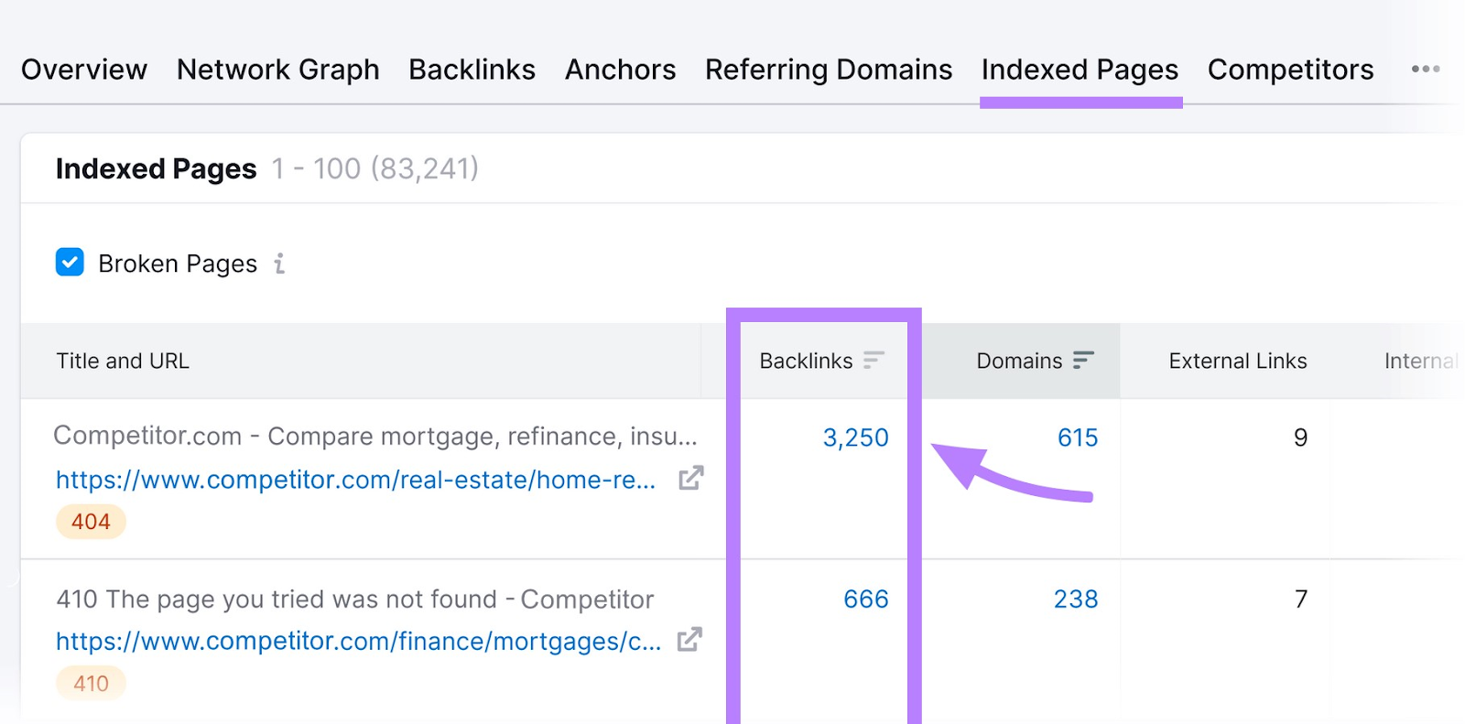The width and height of the screenshot is (1465, 724).
Task: Click the 404 status badge
Action: tap(90, 521)
